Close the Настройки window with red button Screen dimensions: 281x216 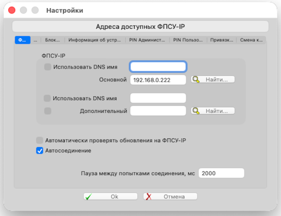tap(12, 10)
